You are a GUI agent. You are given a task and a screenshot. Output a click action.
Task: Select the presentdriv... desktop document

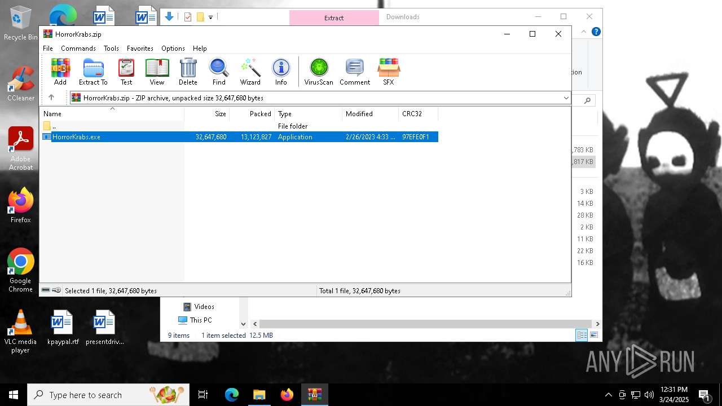pyautogui.click(x=104, y=327)
